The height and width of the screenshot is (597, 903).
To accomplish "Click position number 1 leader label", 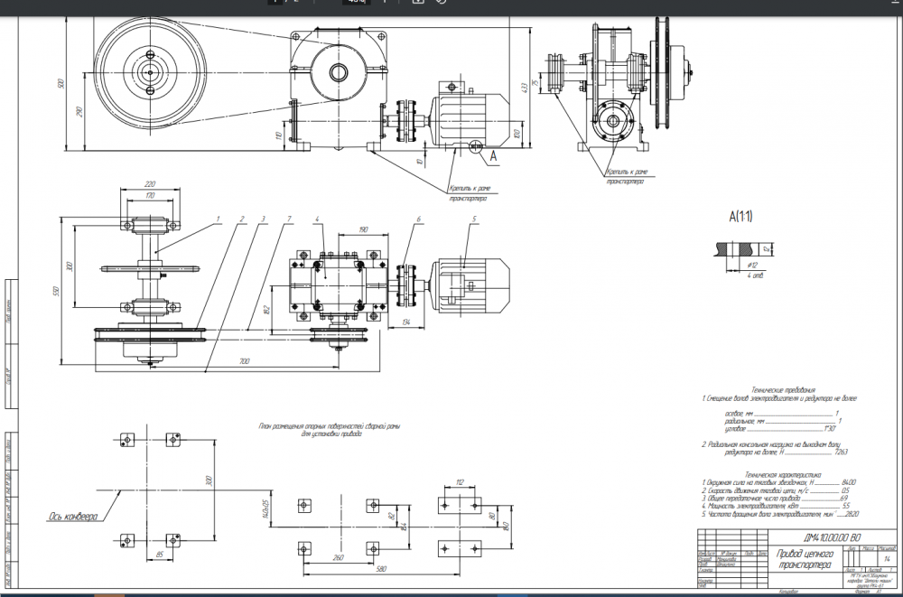I will tap(218, 219).
